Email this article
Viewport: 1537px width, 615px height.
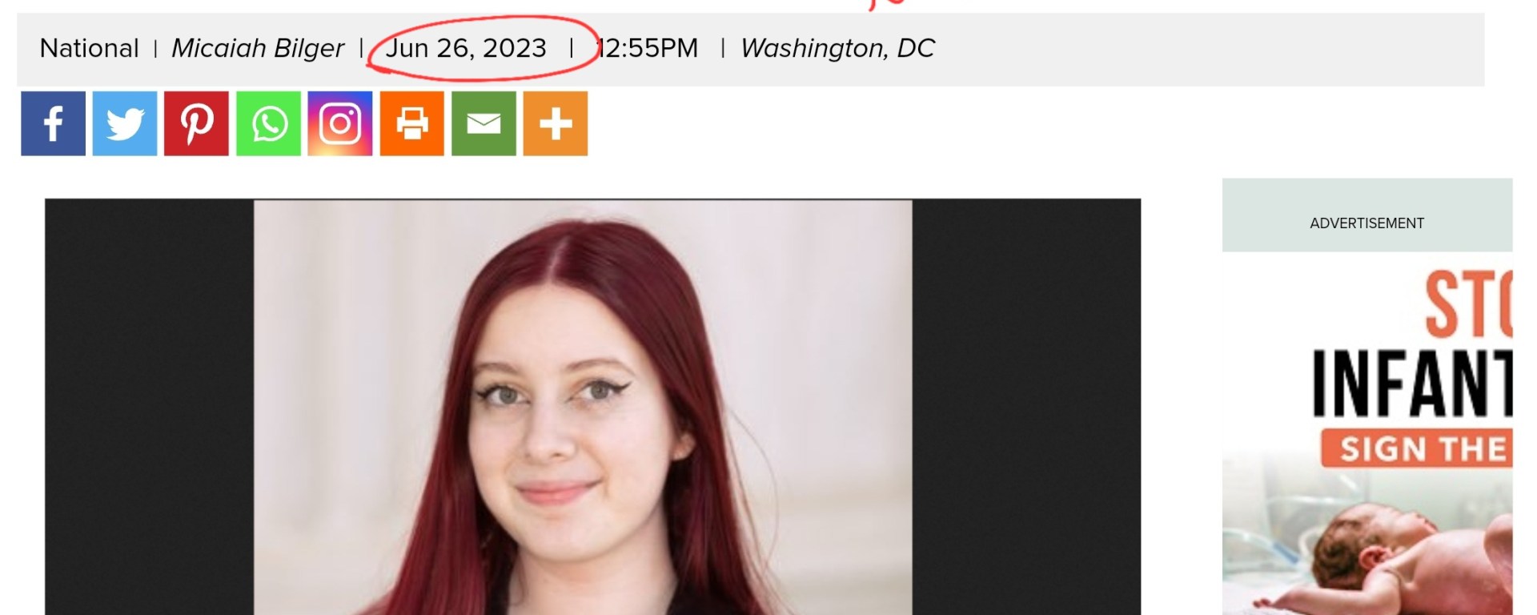click(484, 123)
